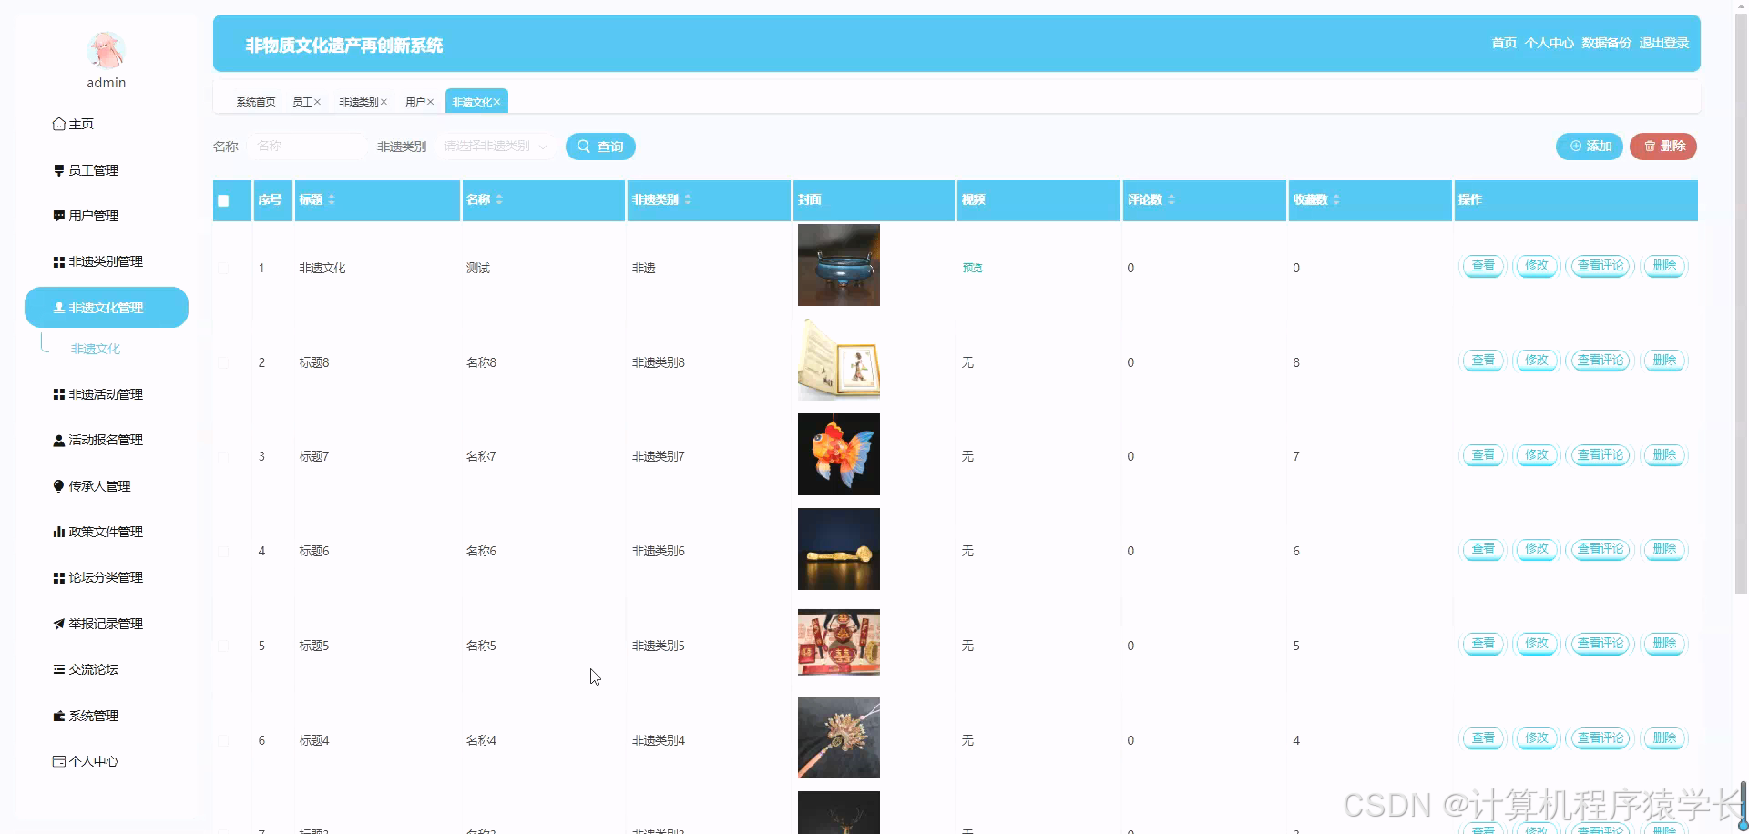Viewport: 1749px width, 834px height.
Task: Go to 首页 in top header
Action: click(x=1504, y=43)
